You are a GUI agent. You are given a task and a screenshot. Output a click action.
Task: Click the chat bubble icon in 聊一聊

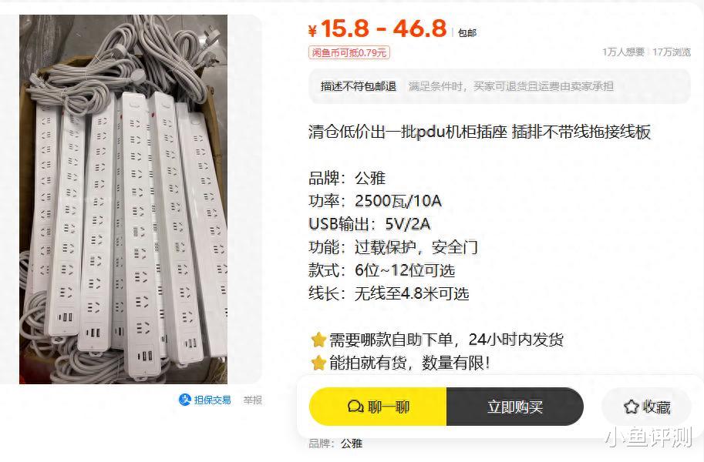click(355, 407)
